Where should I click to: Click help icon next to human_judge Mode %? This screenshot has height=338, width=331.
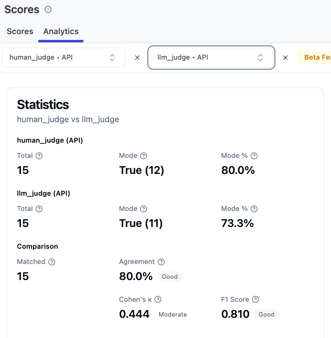254,156
